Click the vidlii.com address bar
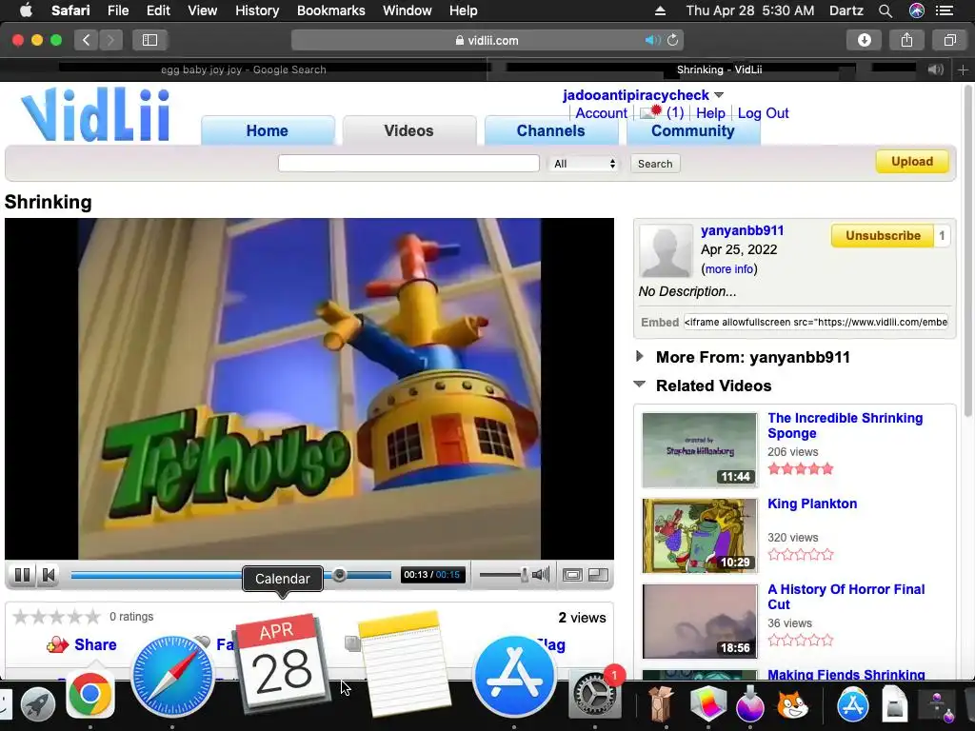 [x=487, y=40]
